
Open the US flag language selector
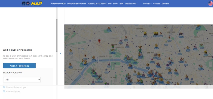point(210,3)
